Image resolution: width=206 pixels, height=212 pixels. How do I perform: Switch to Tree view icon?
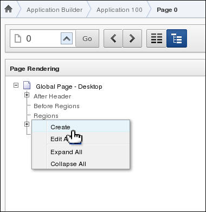(177, 38)
